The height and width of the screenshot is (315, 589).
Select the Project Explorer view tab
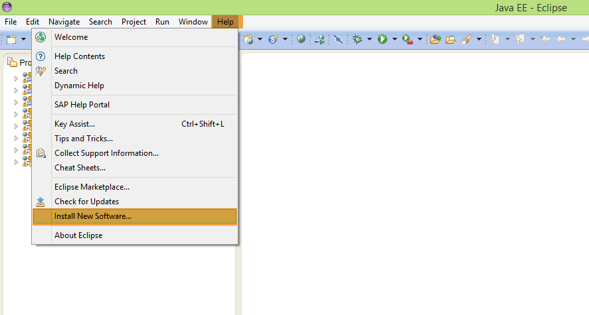coord(19,62)
